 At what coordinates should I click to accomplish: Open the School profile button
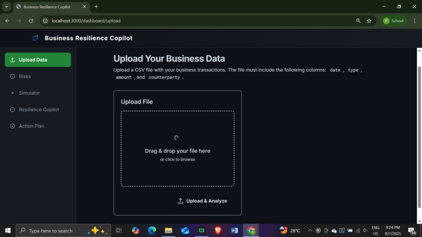[x=394, y=21]
